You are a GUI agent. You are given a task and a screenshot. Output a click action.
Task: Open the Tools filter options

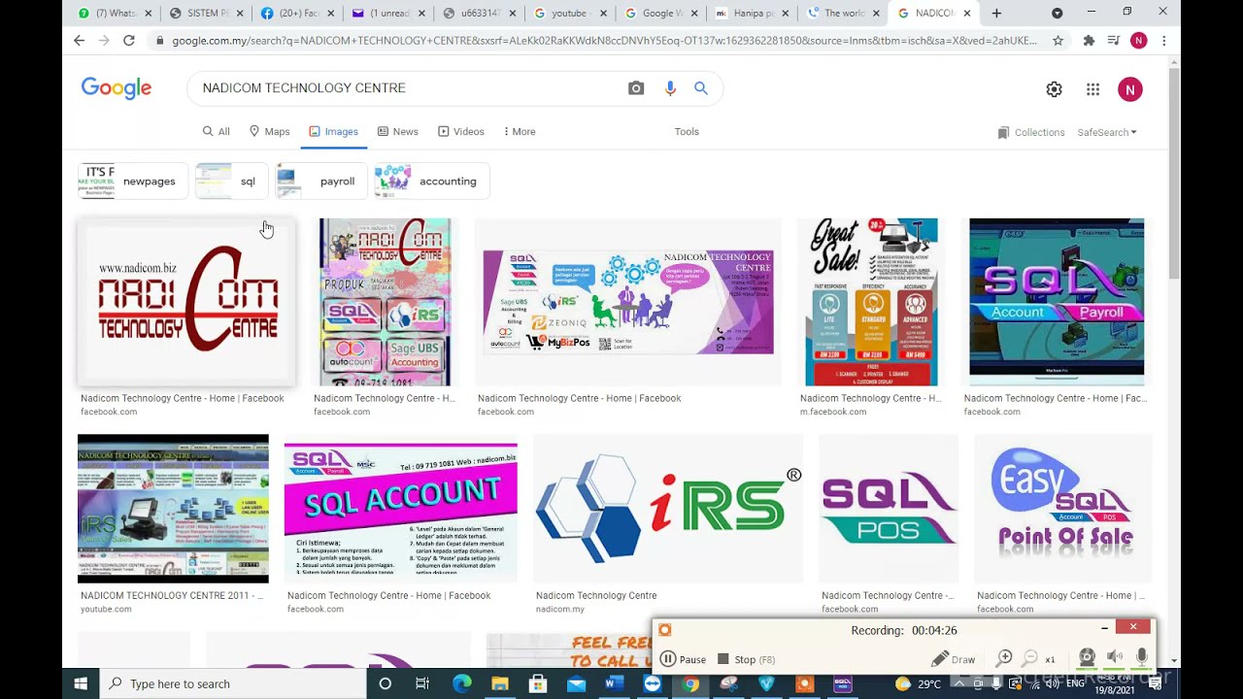point(687,132)
